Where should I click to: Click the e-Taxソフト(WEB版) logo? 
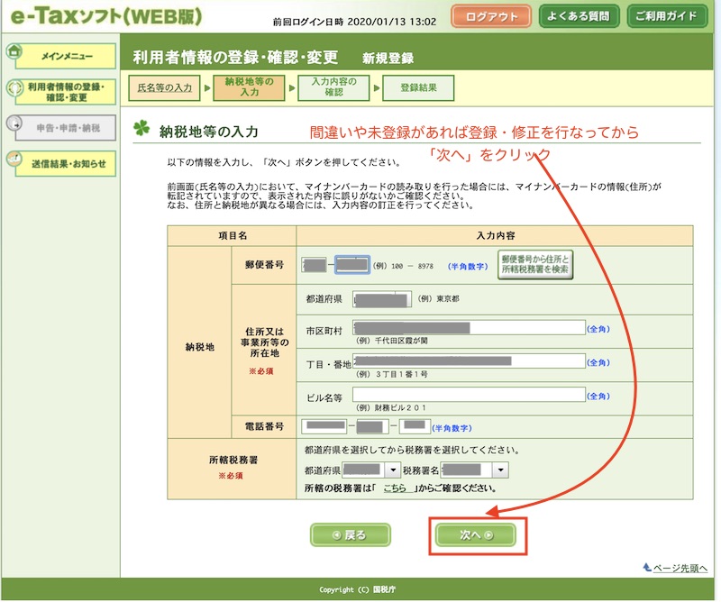[x=106, y=16]
